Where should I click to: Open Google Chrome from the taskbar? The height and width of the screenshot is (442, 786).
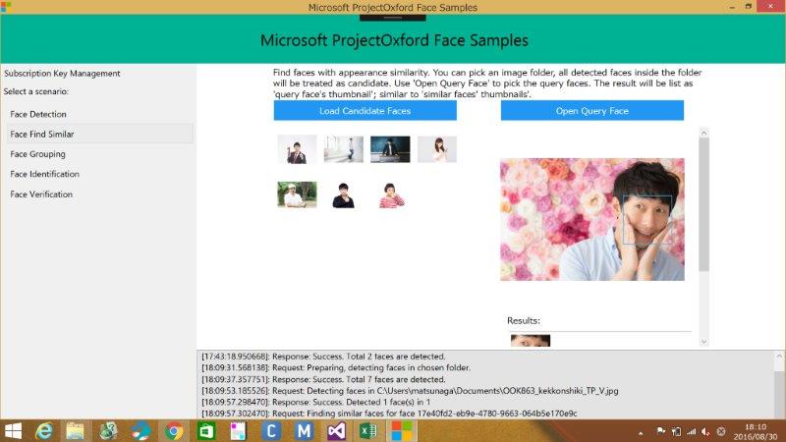coord(174,431)
